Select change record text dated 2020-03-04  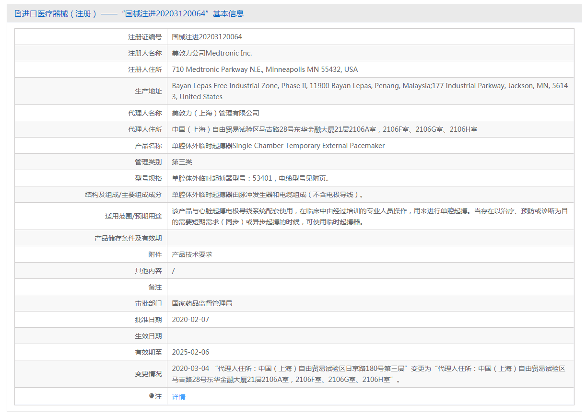(x=369, y=374)
